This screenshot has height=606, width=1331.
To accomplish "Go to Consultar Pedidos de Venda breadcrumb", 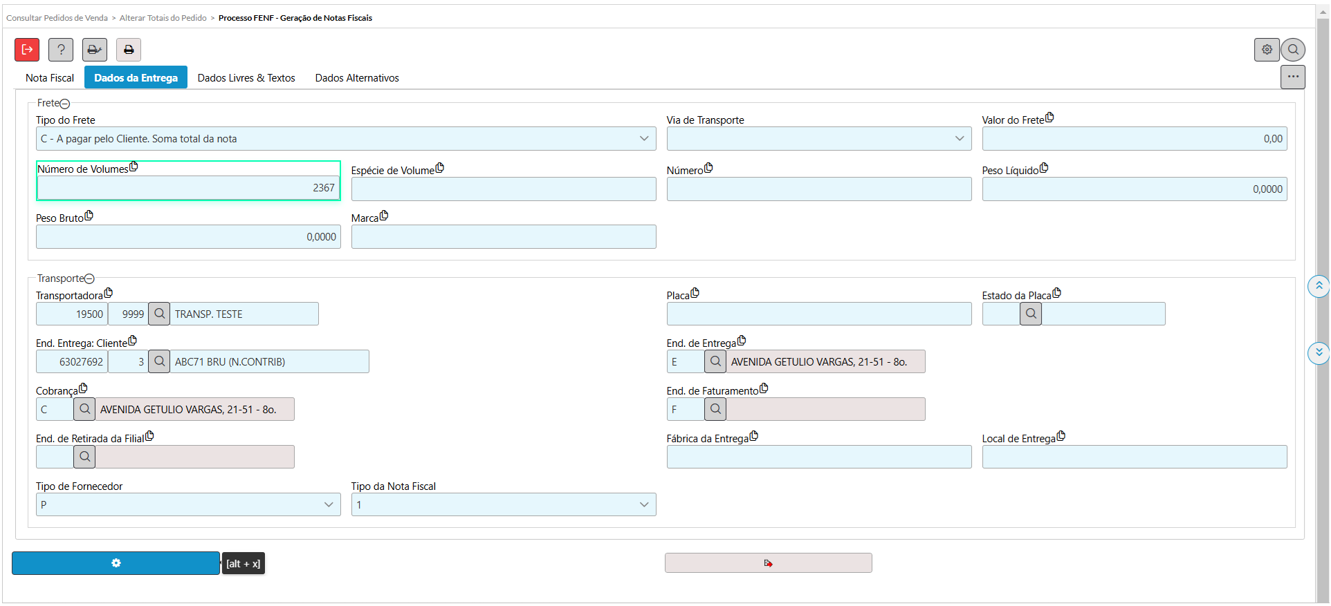I will [57, 18].
